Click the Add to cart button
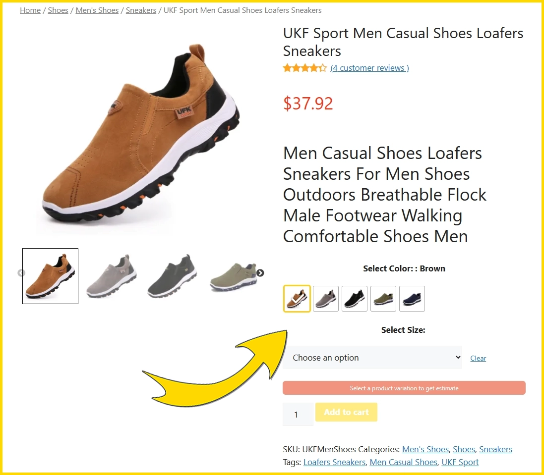The height and width of the screenshot is (475, 544). coord(346,412)
